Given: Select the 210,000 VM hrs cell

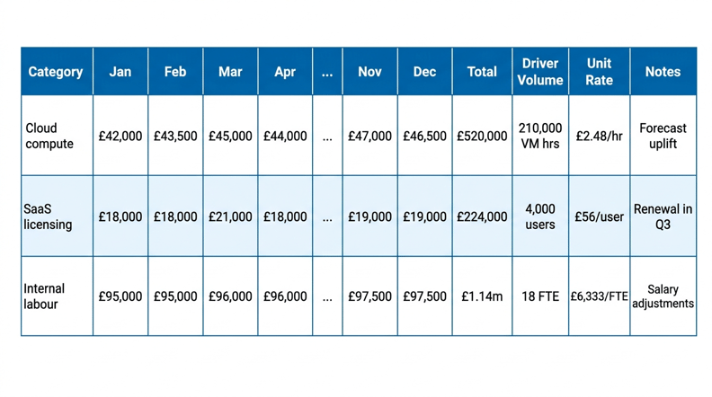Looking at the screenshot, I should pos(540,137).
